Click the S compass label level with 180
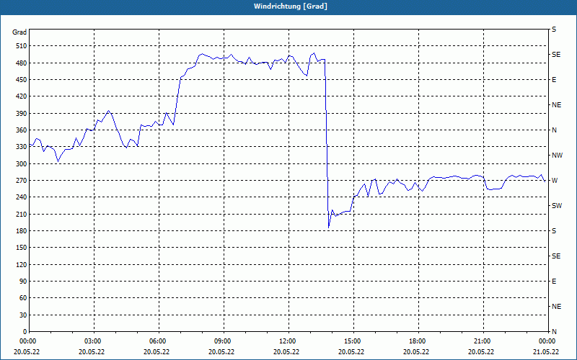This screenshot has width=577, height=360. pos(554,231)
